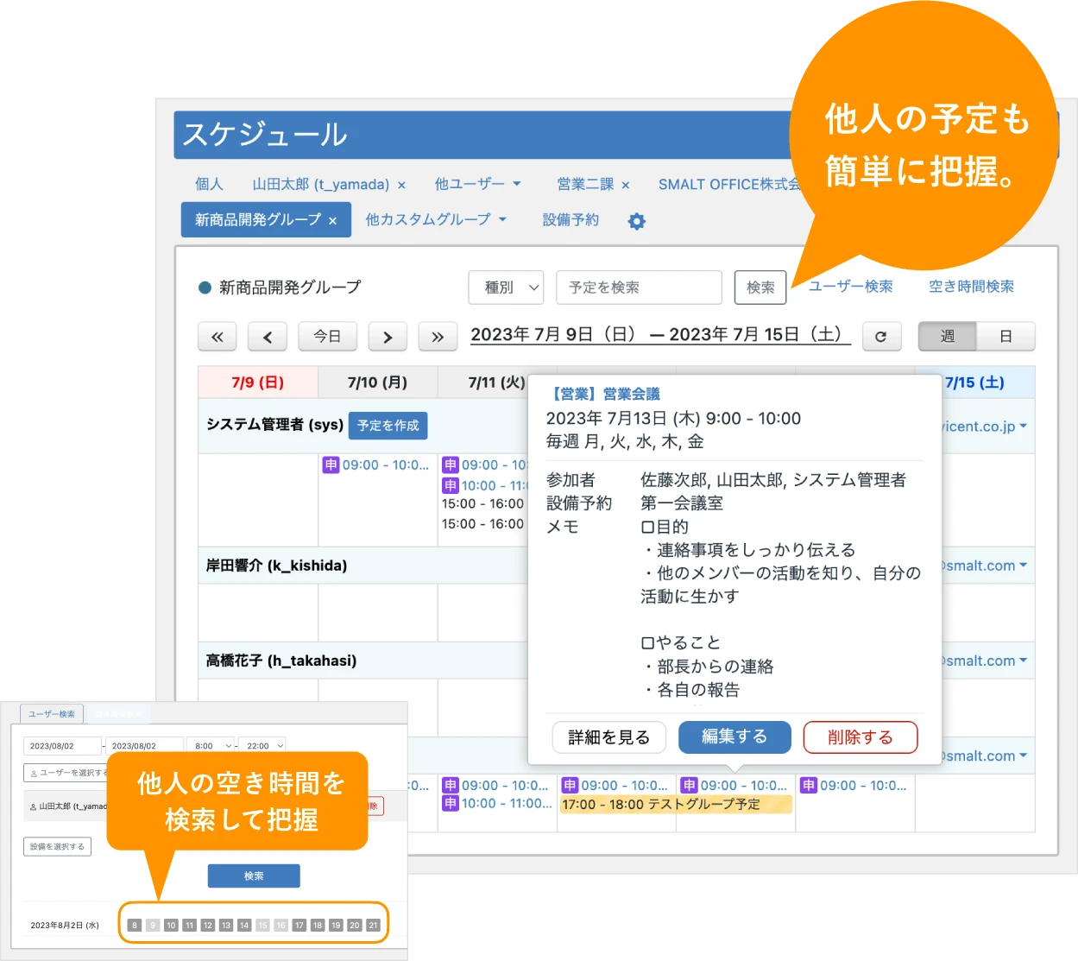Open the 種別 dropdown
The width and height of the screenshot is (1078, 961).
coord(506,288)
